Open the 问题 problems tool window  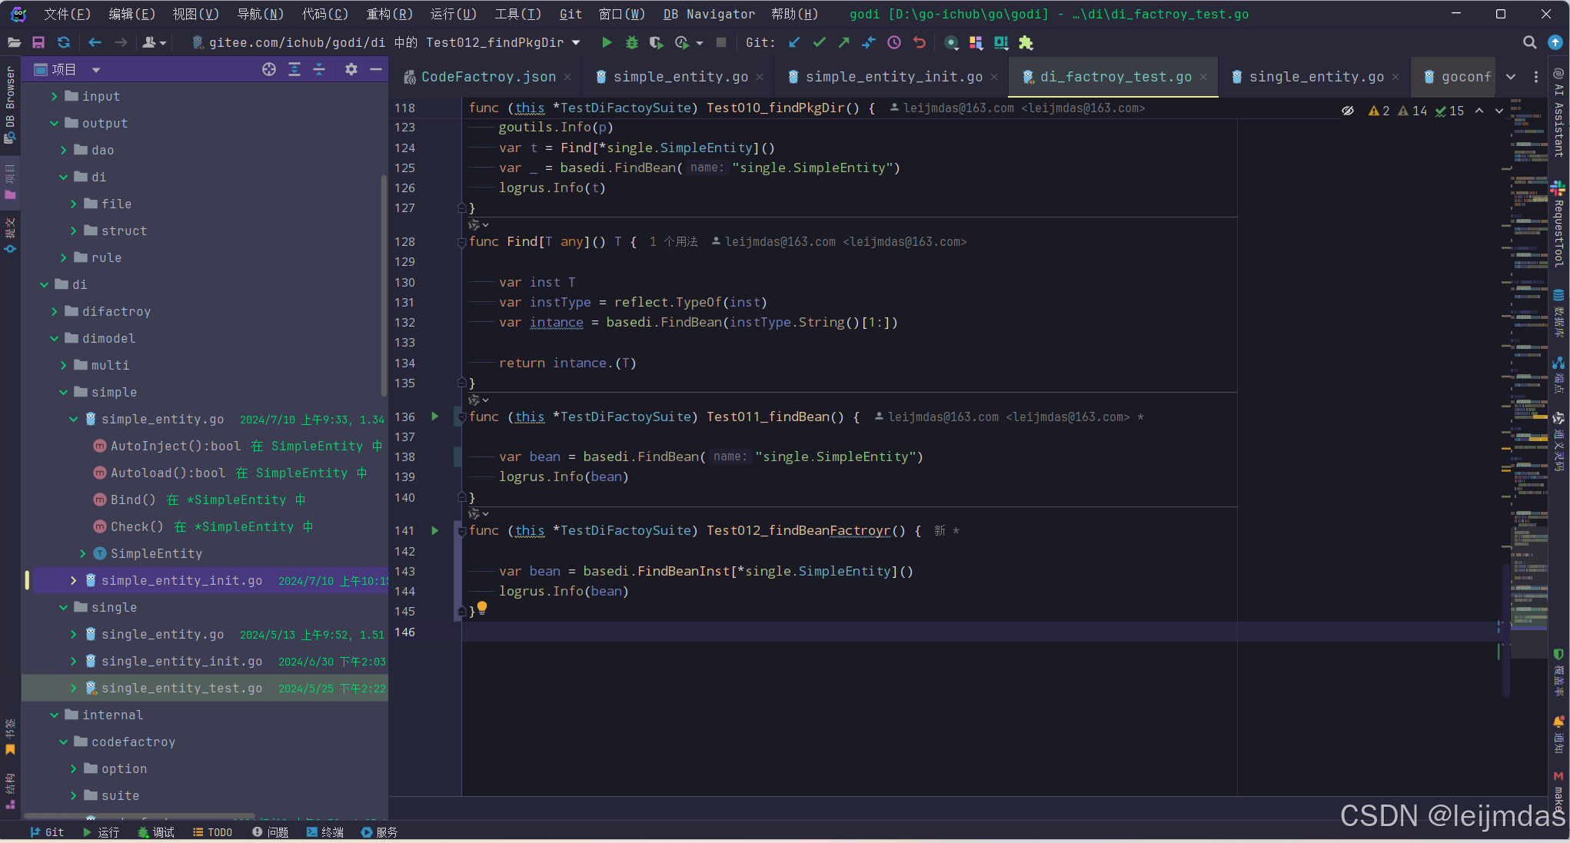tap(270, 832)
